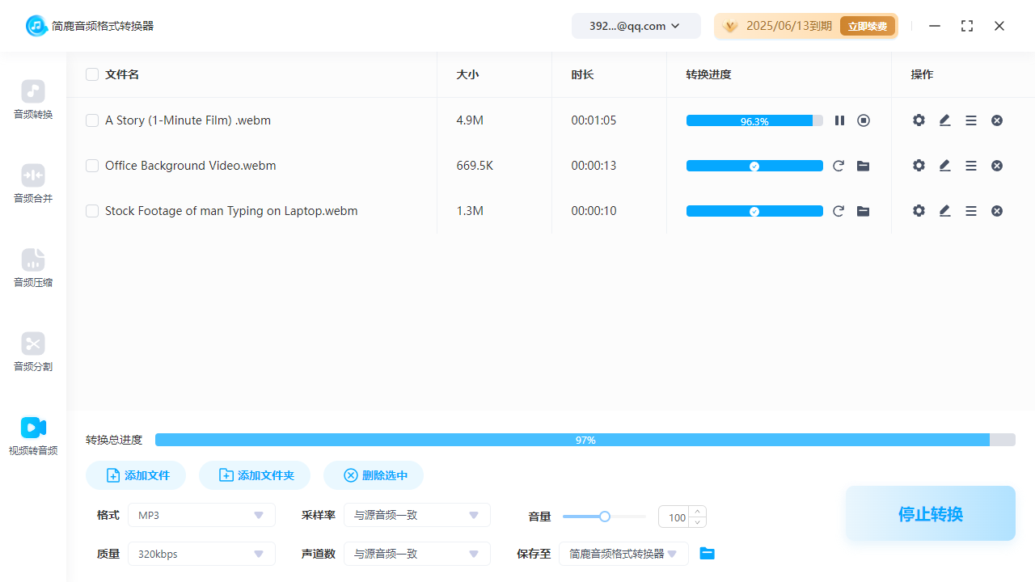The height and width of the screenshot is (582, 1035).
Task: Select Office Background Video.webm checkbox
Action: 92,166
